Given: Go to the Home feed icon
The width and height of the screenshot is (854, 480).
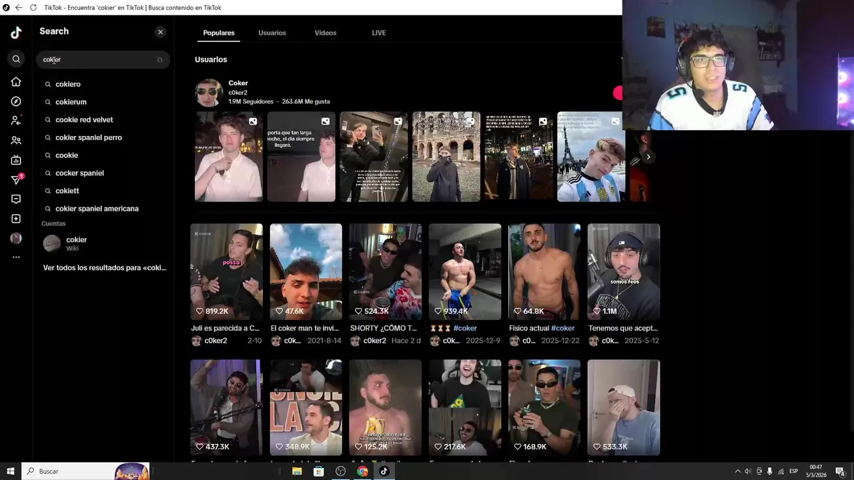Looking at the screenshot, I should pos(16,81).
